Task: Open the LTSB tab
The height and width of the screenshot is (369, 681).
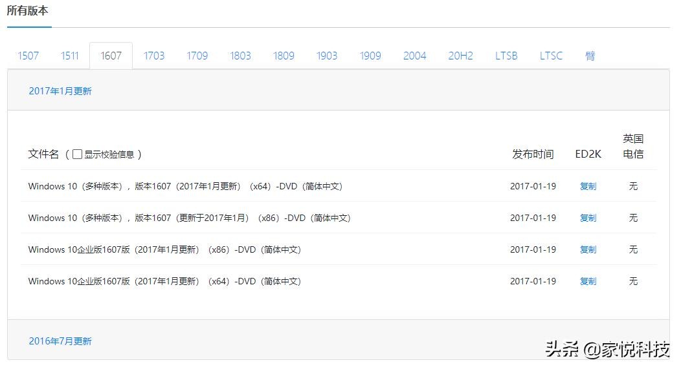Action: 506,56
